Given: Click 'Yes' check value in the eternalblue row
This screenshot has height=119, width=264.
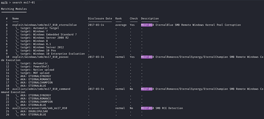Looking at the screenshot, I should click(x=132, y=25).
